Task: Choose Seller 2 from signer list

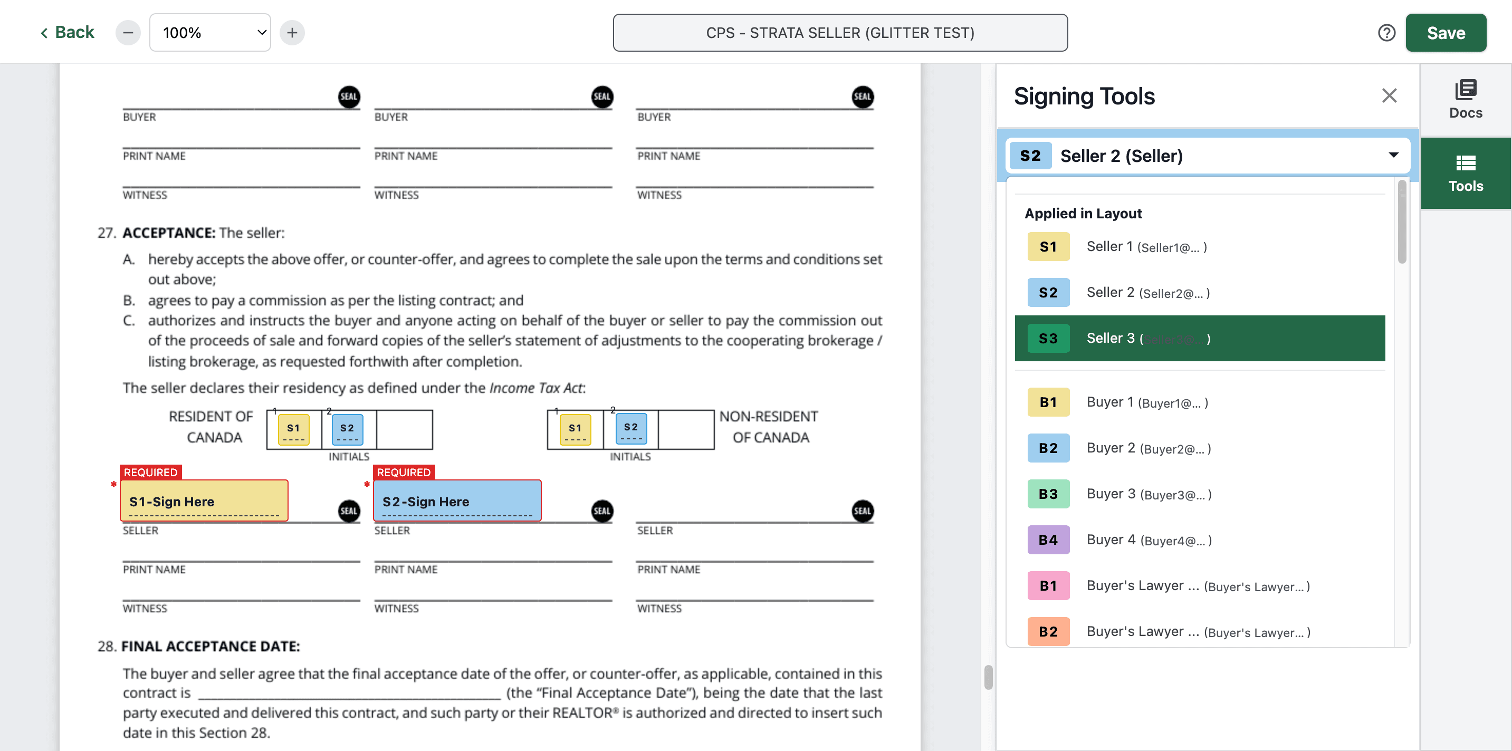Action: coord(1200,293)
